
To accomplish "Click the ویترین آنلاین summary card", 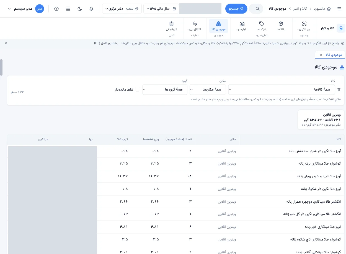I will coord(321,119).
